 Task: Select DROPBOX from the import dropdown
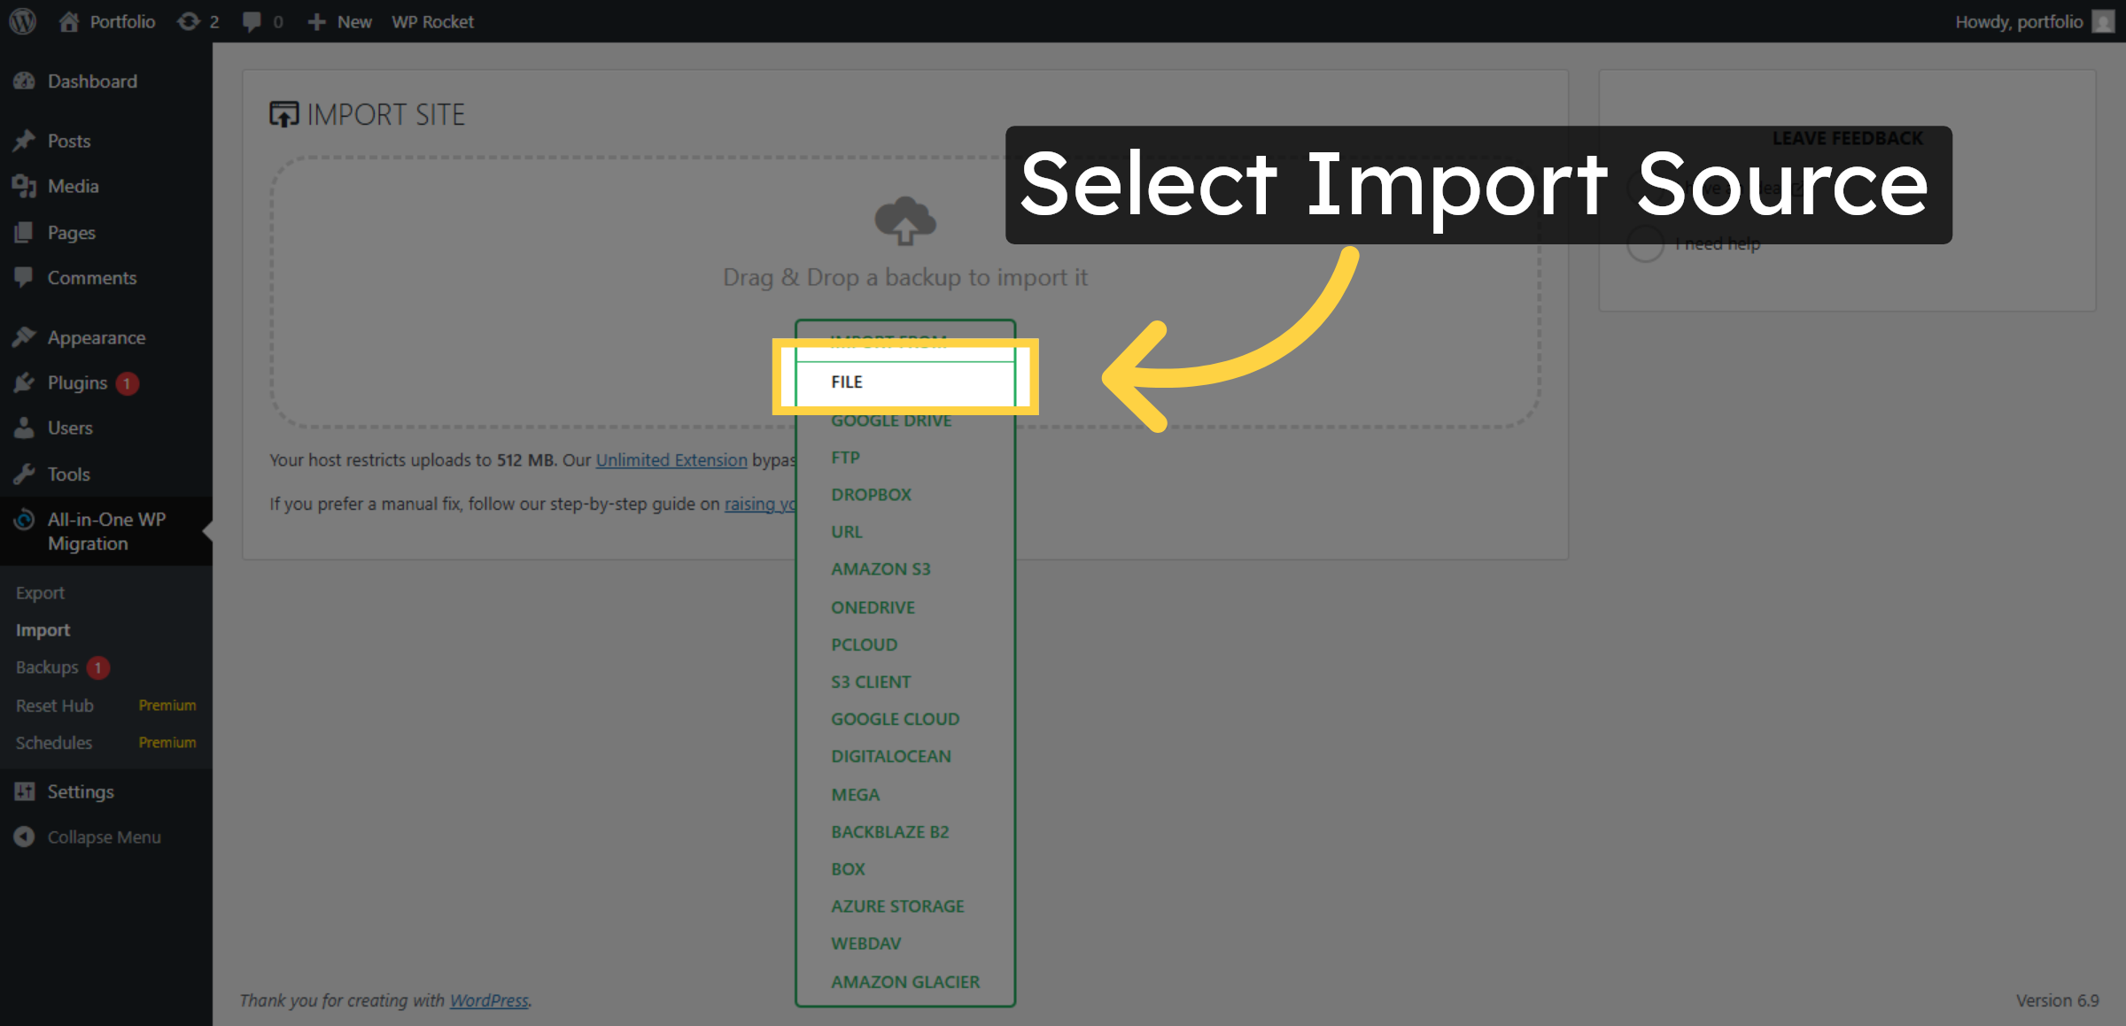[x=871, y=494]
